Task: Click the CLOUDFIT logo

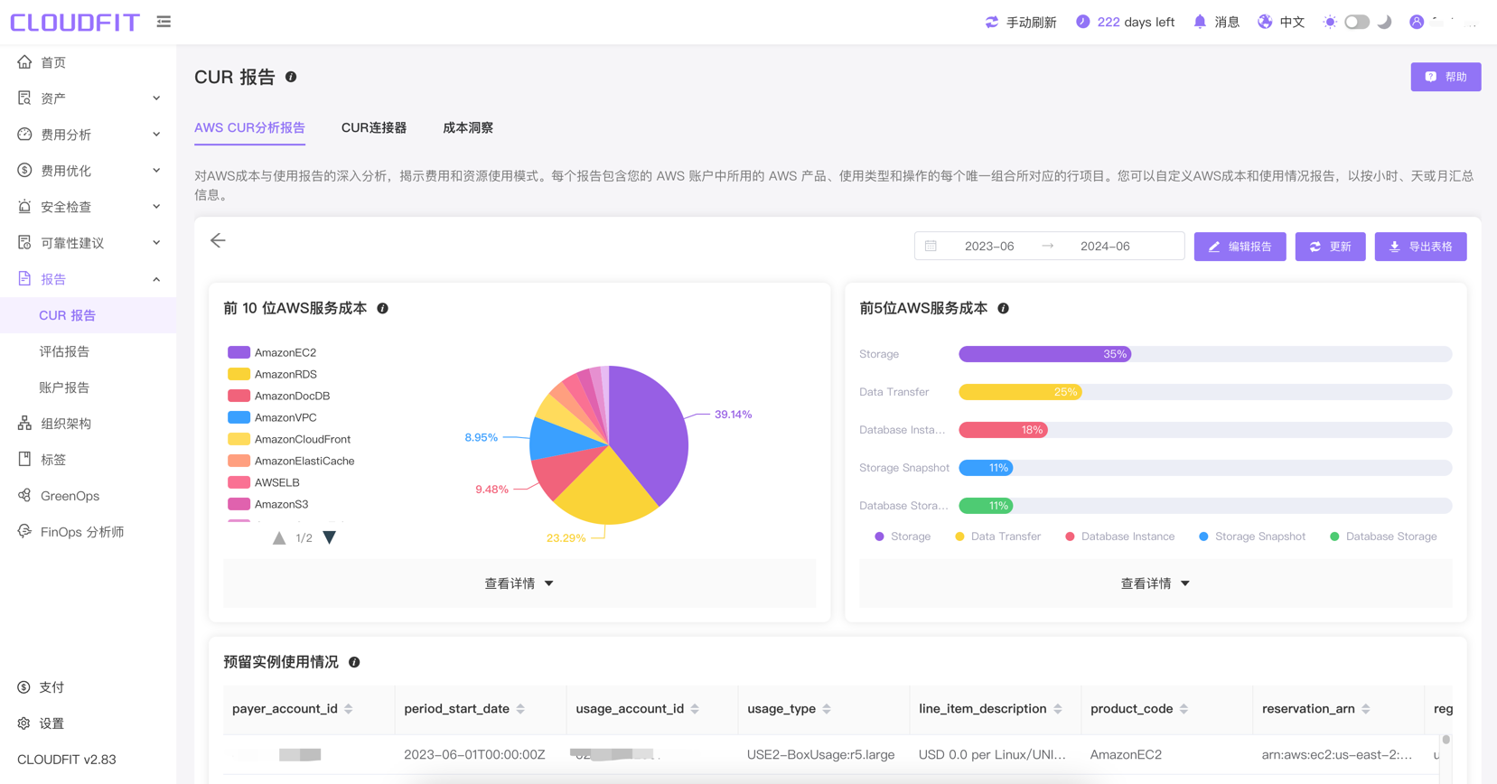Action: 75,22
